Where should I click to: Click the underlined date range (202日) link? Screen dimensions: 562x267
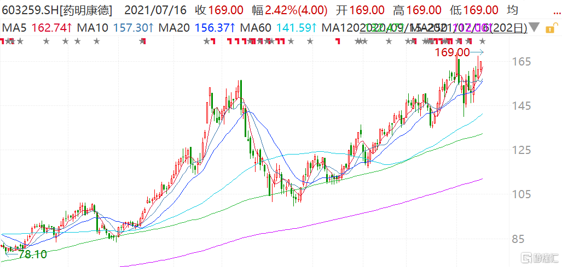[x=444, y=27]
